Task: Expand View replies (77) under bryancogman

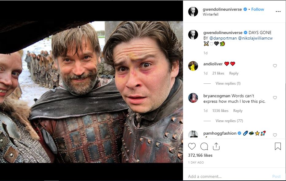Action: [229, 121]
